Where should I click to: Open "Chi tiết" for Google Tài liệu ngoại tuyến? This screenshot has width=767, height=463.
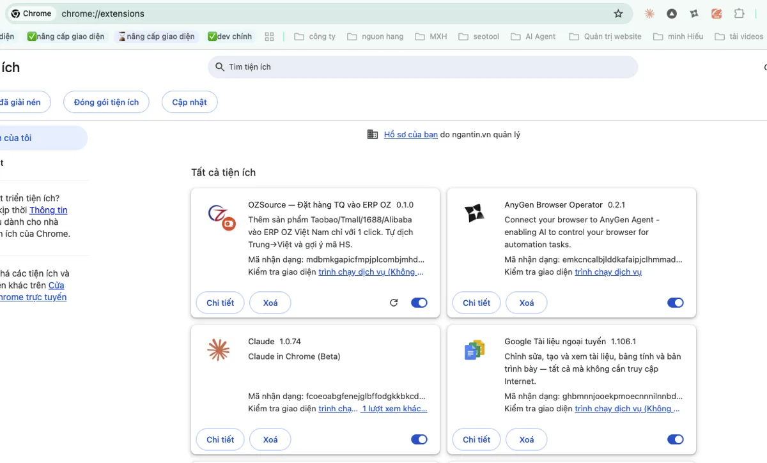[x=477, y=439]
